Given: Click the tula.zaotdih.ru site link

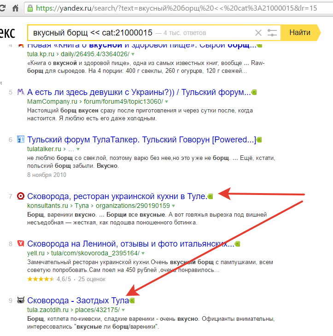Looking at the screenshot, I should (48, 310).
